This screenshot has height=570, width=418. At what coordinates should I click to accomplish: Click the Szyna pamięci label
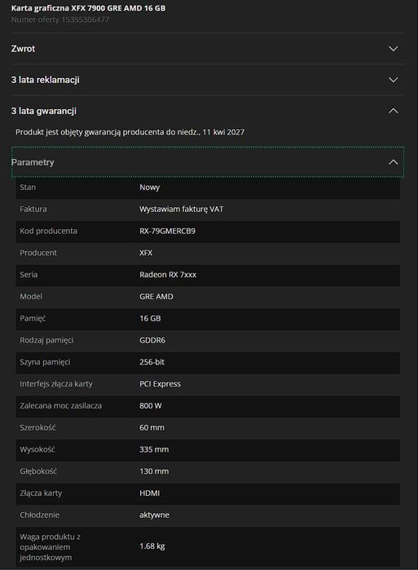[x=45, y=362]
